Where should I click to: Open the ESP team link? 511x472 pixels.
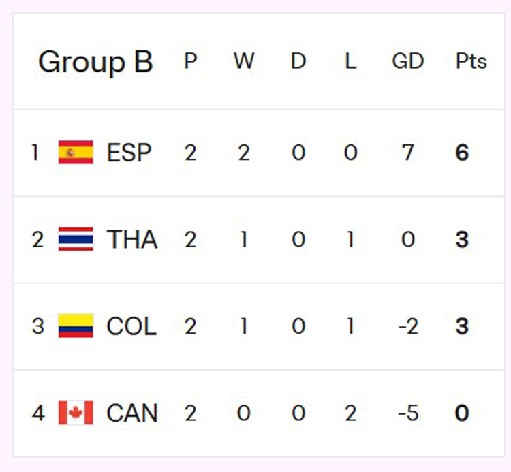click(129, 153)
